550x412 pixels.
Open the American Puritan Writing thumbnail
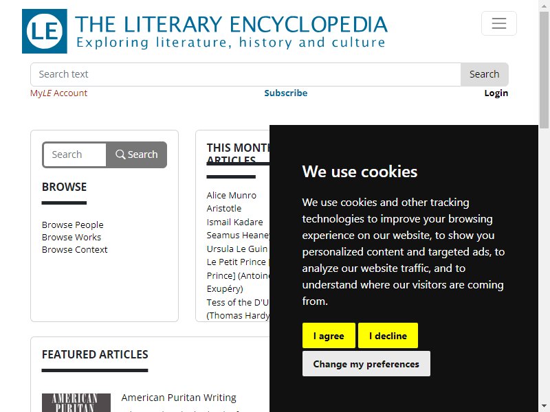click(x=76, y=402)
